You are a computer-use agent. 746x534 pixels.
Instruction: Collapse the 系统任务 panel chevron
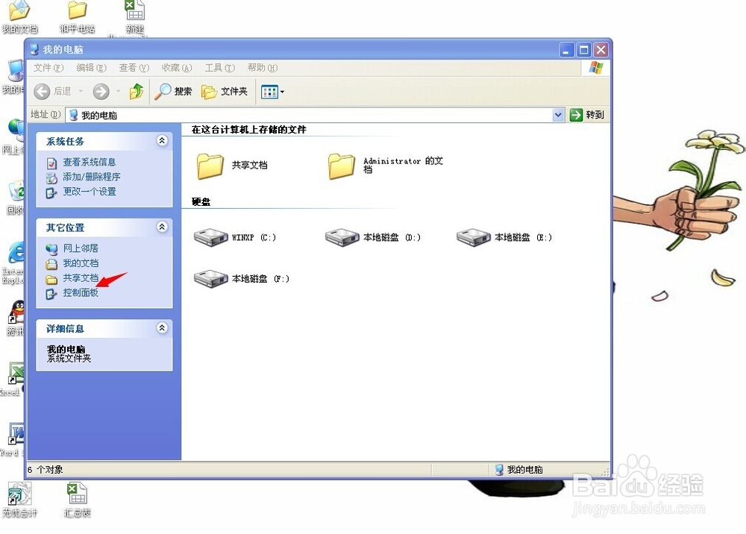[162, 140]
